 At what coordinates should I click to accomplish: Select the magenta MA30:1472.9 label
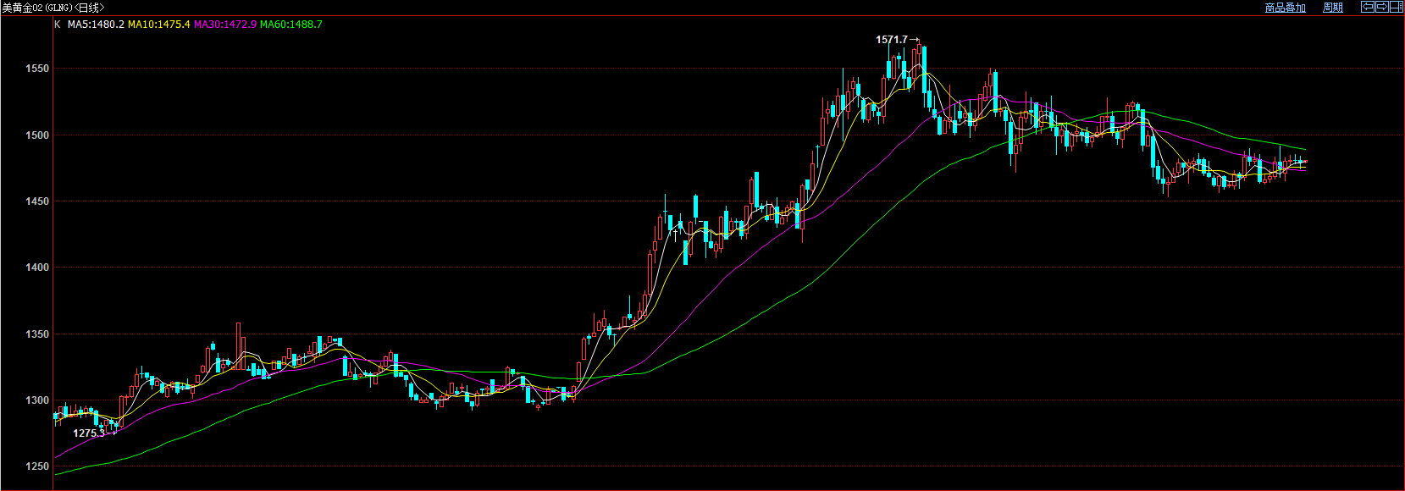[225, 25]
